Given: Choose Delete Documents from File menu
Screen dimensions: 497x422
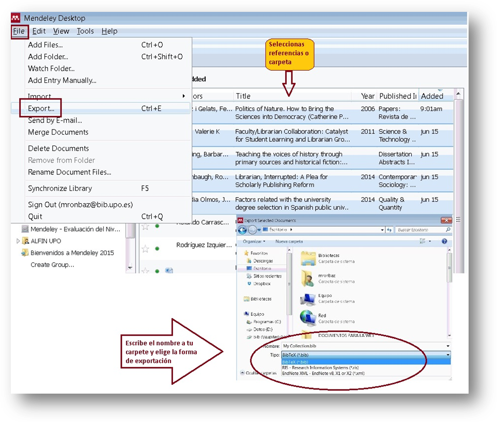Looking at the screenshot, I should tap(101, 149).
